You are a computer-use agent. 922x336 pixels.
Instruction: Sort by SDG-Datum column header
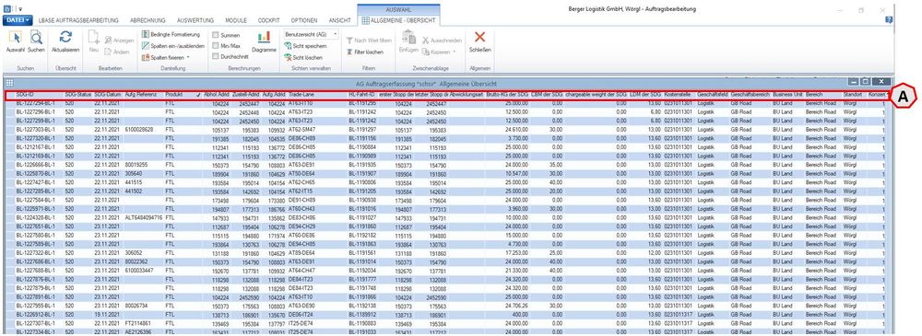[108, 95]
